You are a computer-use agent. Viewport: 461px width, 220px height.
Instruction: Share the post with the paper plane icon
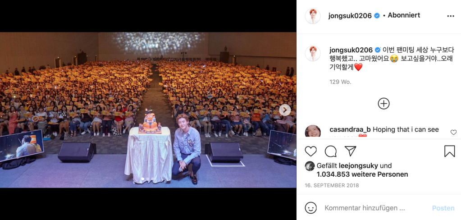(x=350, y=151)
